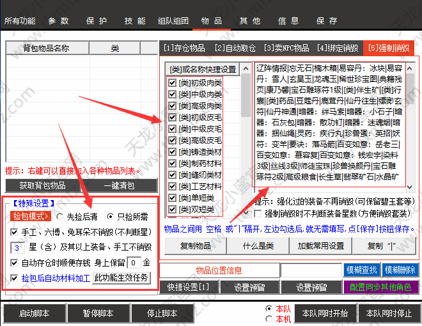Click the 捡包模式> button

coord(31,216)
